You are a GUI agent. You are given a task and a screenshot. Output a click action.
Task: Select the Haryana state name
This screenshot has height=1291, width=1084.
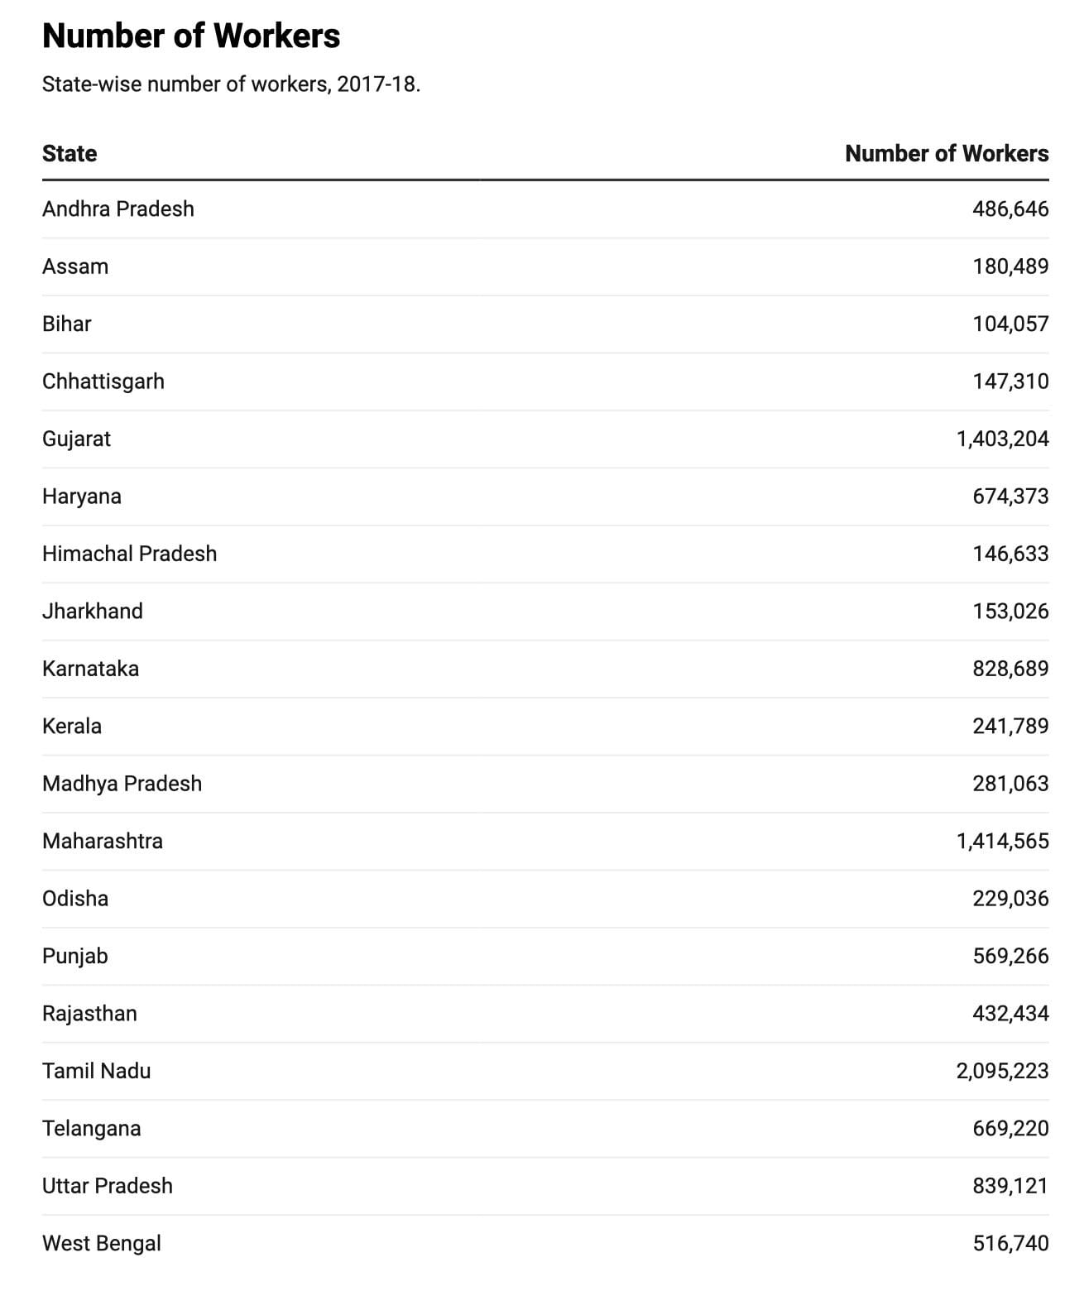coord(82,497)
